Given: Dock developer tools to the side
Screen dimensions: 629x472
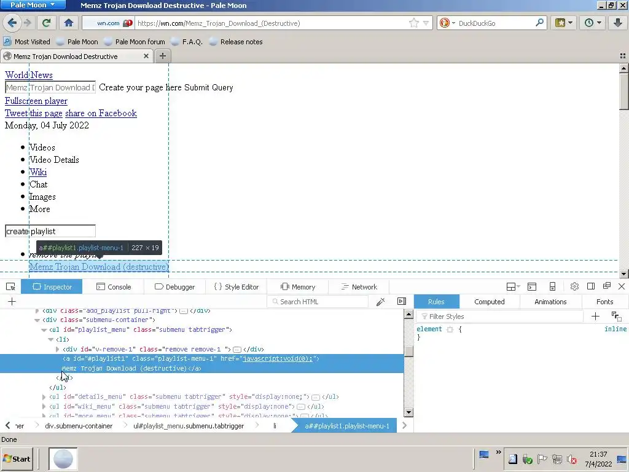Looking at the screenshot, I should click(x=590, y=286).
